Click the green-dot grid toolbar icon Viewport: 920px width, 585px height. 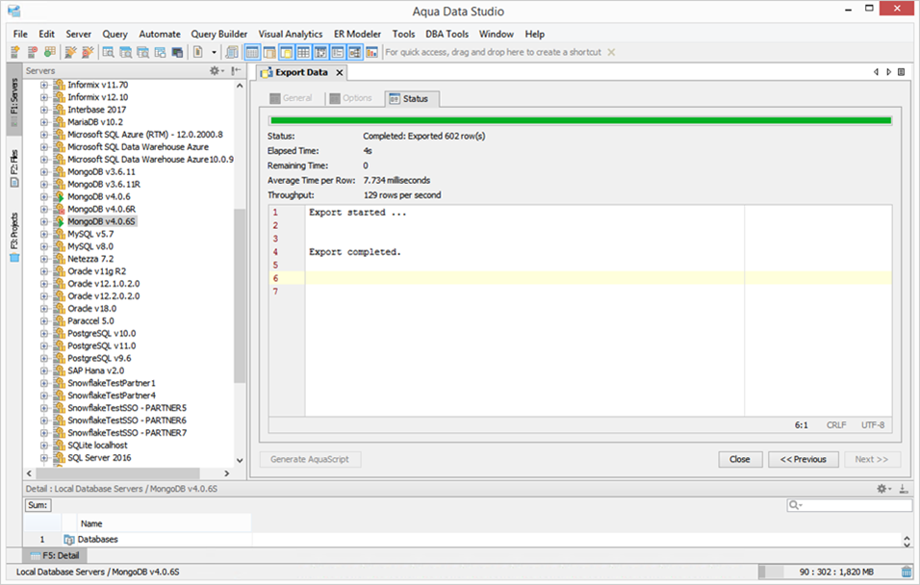[x=50, y=52]
